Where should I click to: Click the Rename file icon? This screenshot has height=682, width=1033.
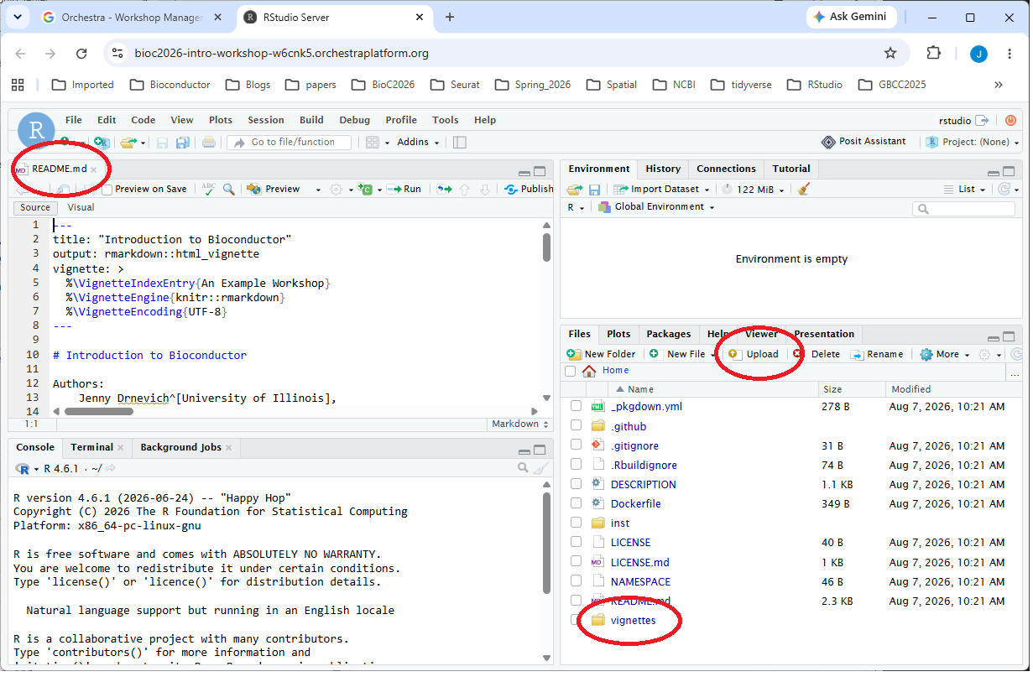pos(858,355)
